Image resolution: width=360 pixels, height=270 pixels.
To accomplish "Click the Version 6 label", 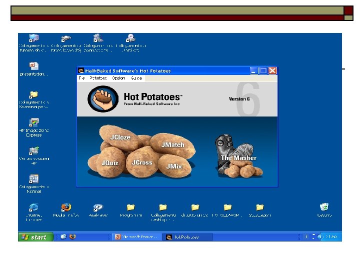I will 239,98.
